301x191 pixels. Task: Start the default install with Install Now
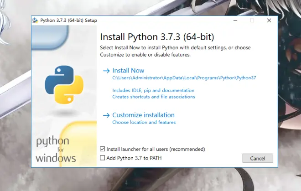[x=128, y=71]
